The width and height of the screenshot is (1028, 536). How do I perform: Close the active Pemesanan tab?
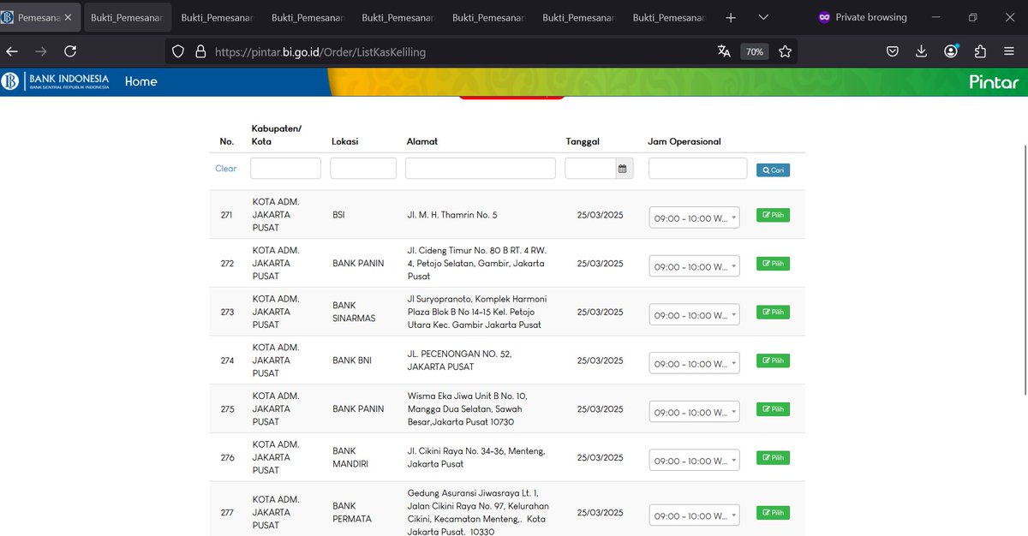[69, 17]
